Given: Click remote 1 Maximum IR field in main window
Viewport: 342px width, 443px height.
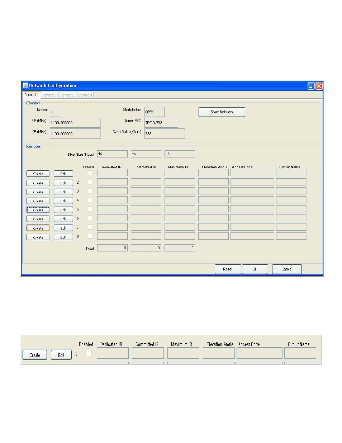Looking at the screenshot, I should coord(180,173).
